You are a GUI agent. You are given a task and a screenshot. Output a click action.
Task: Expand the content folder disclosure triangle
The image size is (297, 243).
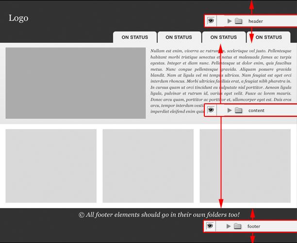pos(230,110)
